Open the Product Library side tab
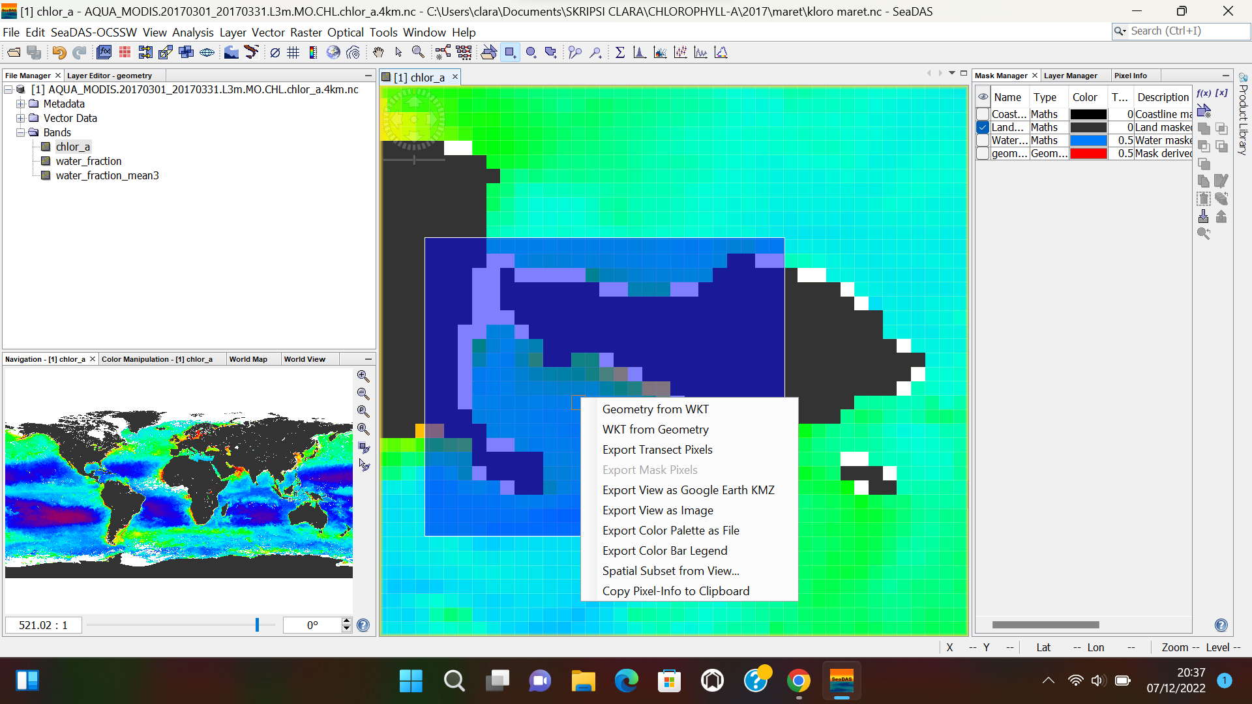1252x704 pixels. point(1243,115)
